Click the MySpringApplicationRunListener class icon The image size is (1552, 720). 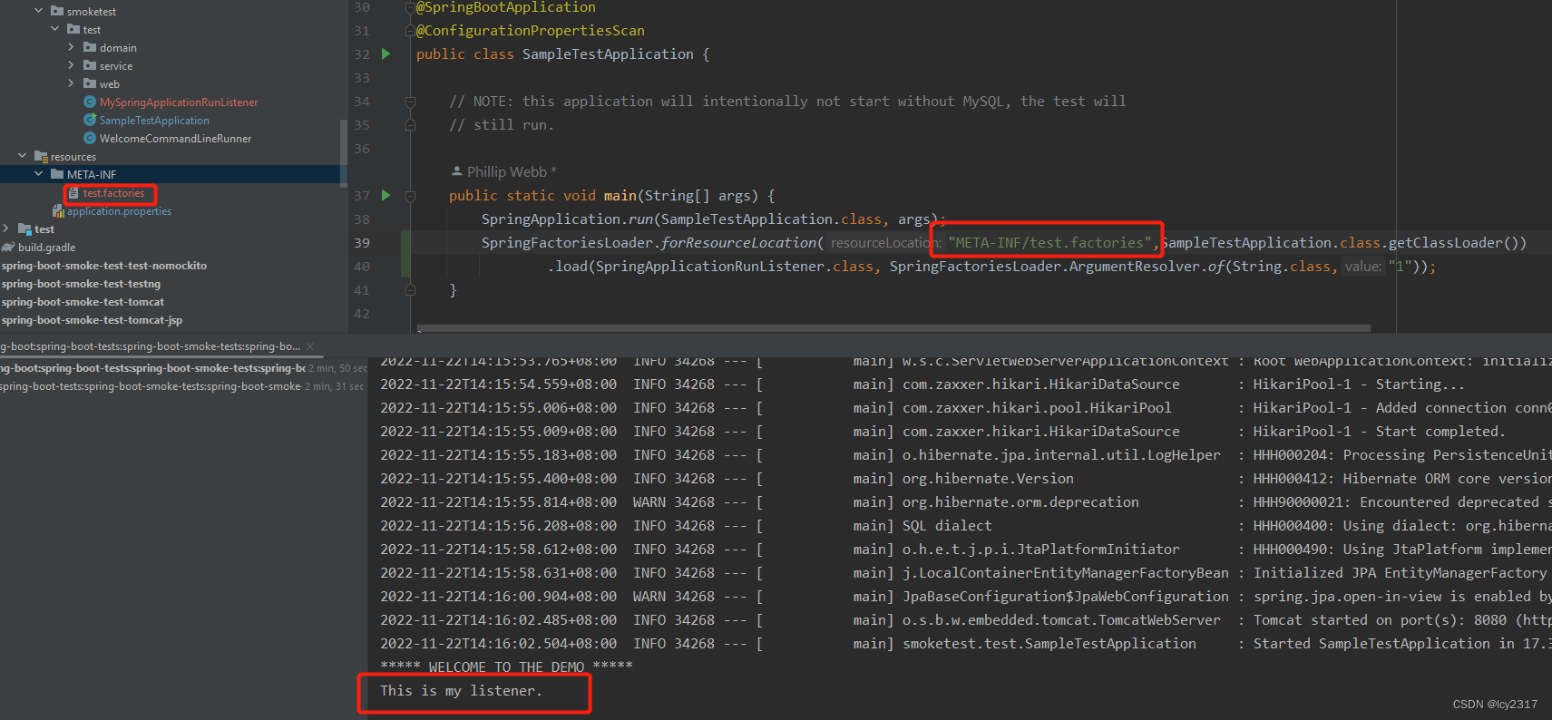click(x=90, y=102)
